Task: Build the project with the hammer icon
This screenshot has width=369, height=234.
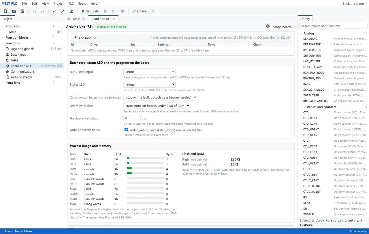Action: [63, 11]
